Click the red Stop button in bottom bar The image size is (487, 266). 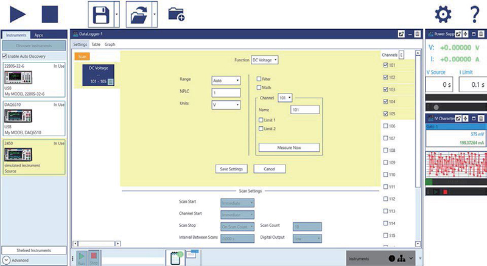coord(94,258)
